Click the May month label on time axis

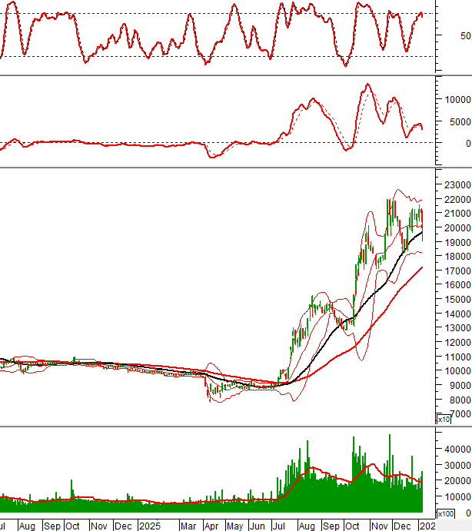tap(234, 526)
